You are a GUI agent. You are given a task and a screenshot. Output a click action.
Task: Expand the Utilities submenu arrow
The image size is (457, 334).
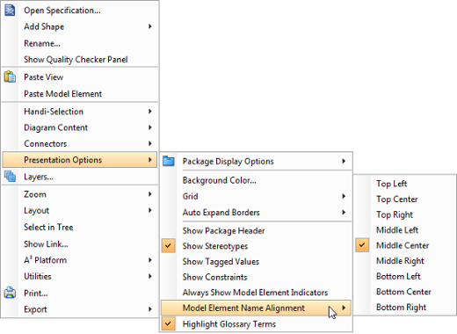point(150,276)
